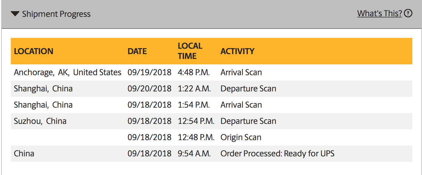Click the LOCAL TIME column header
Image resolution: width=422 pixels, height=175 pixels.
(x=190, y=51)
